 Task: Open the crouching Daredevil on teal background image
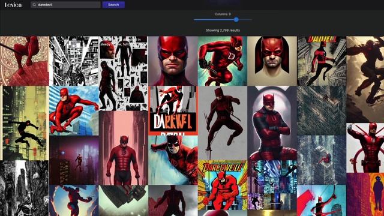pyautogui.click(x=223, y=61)
